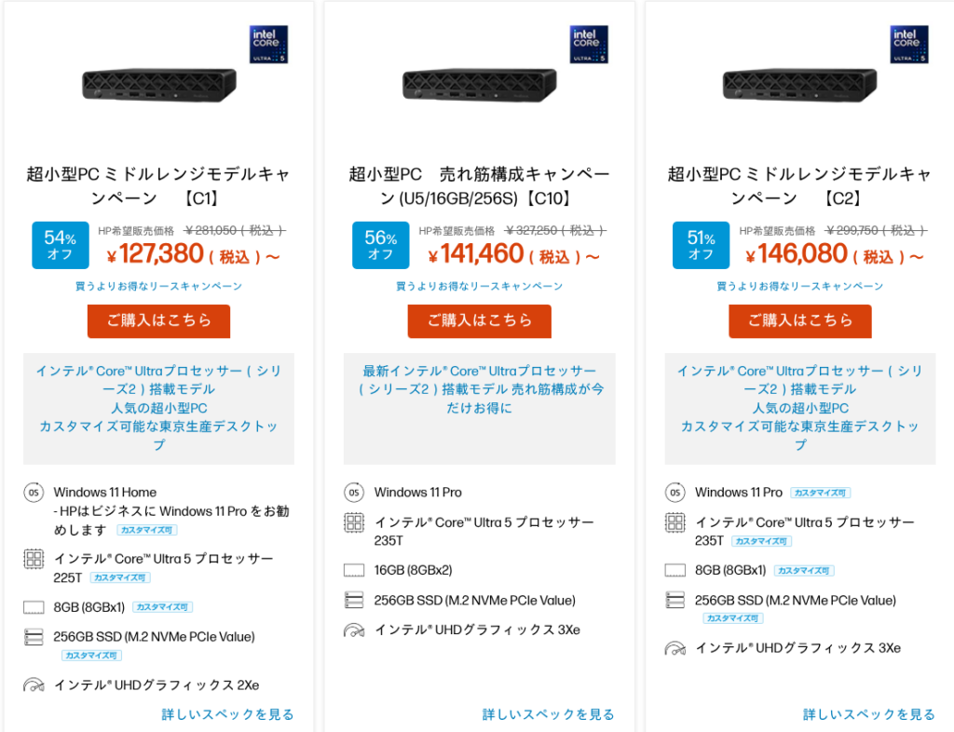Open 詳しいスペックを見る for the C1 model
The image size is (954, 732).
pyautogui.click(x=227, y=714)
